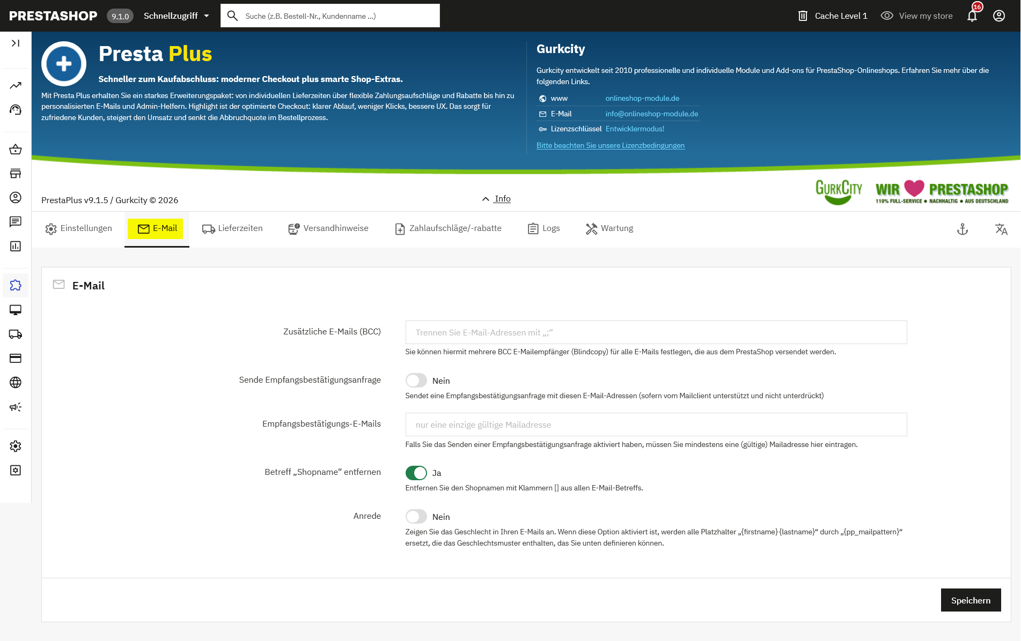Open the shop parameters gear icon in sidebar
The height and width of the screenshot is (641, 1021).
coord(16,446)
